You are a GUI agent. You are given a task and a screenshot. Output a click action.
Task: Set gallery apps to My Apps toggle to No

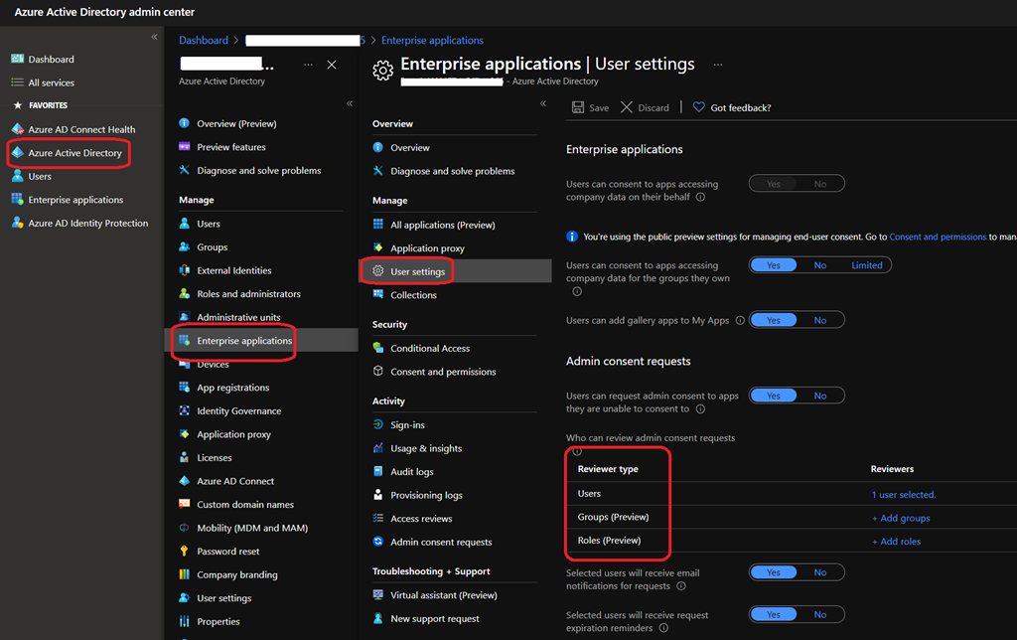point(819,320)
